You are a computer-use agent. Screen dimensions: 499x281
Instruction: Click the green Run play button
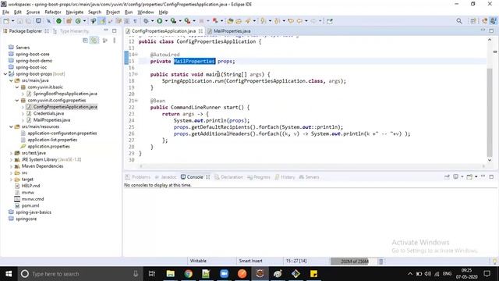pos(159,21)
